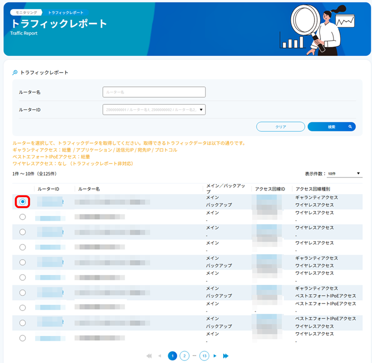
Task: Go to the previous page arrow
Action: [x=160, y=356]
